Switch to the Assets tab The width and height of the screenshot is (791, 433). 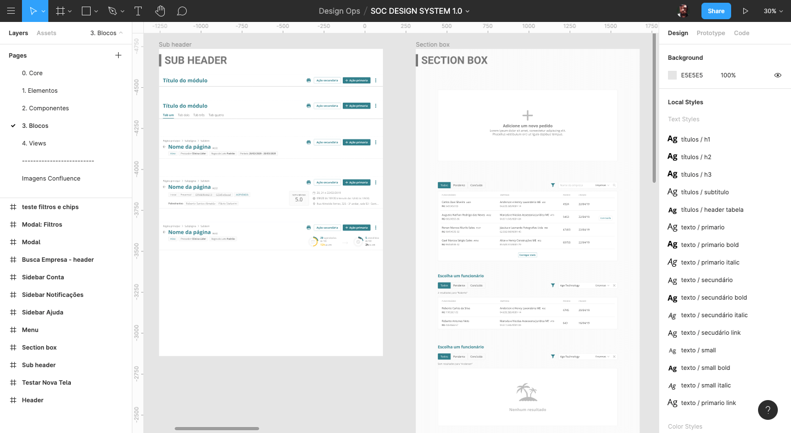point(47,33)
